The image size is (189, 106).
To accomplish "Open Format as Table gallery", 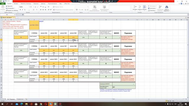I will [x=104, y=8].
